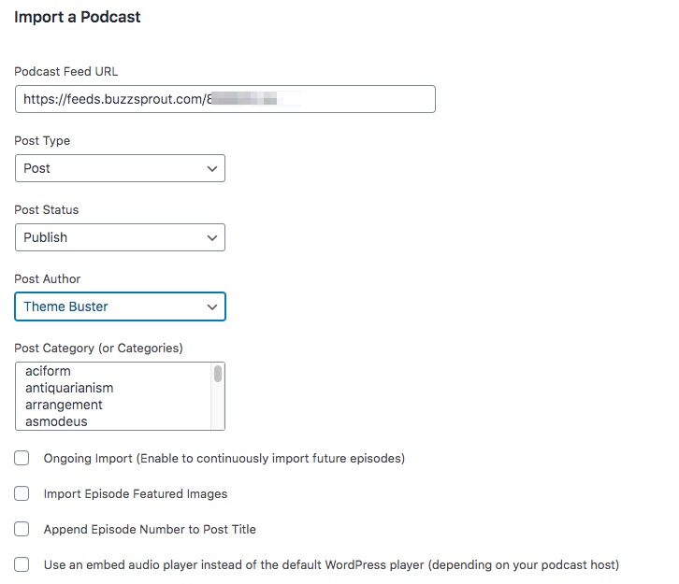This screenshot has width=679, height=584.
Task: Expand the Post Status dropdown showing Publish
Action: point(120,237)
